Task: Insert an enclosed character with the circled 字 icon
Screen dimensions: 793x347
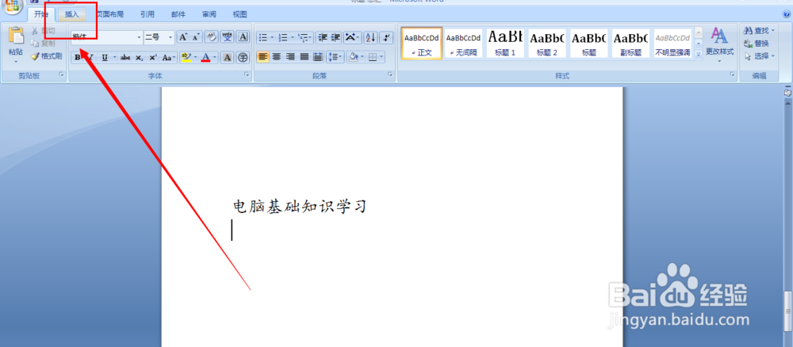Action: [243, 58]
